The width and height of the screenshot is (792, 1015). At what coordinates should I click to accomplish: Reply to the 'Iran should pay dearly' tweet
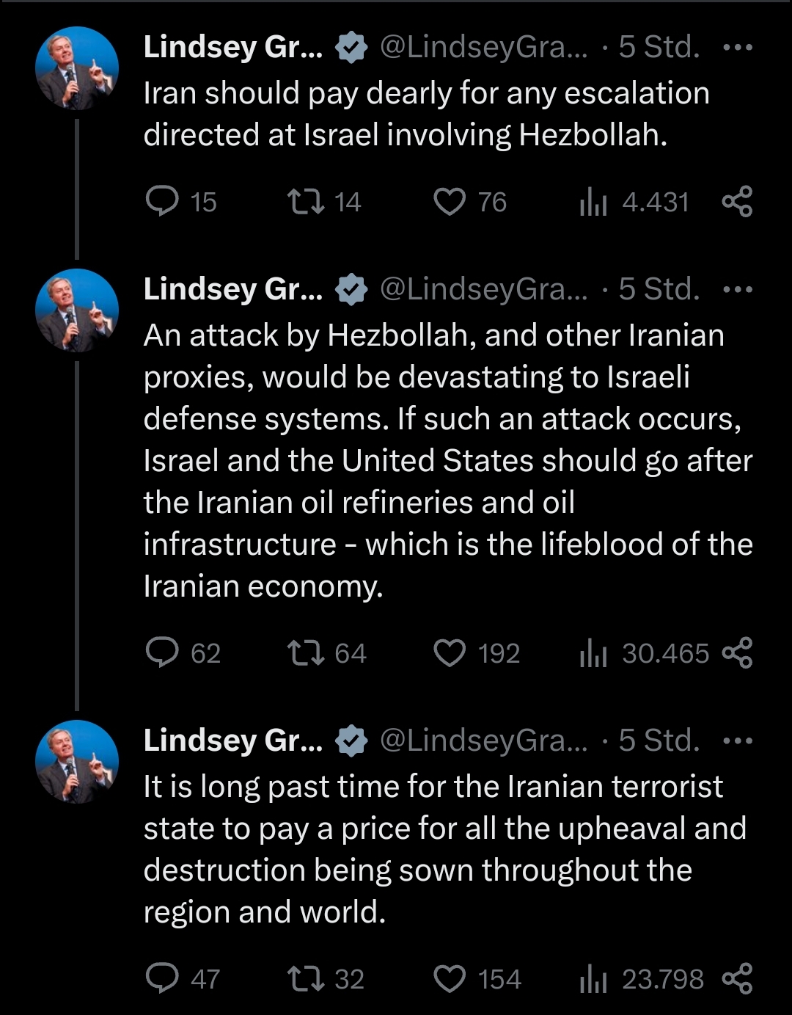162,201
